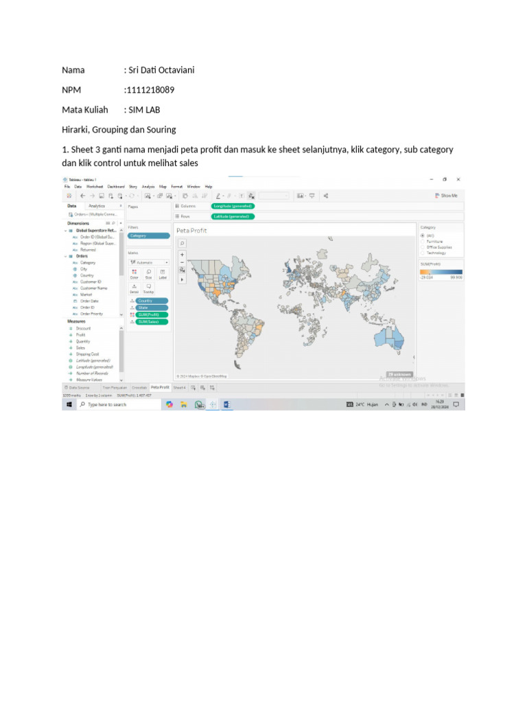Click the undo back arrow in toolbar
527x703 pixels.
pyautogui.click(x=82, y=196)
